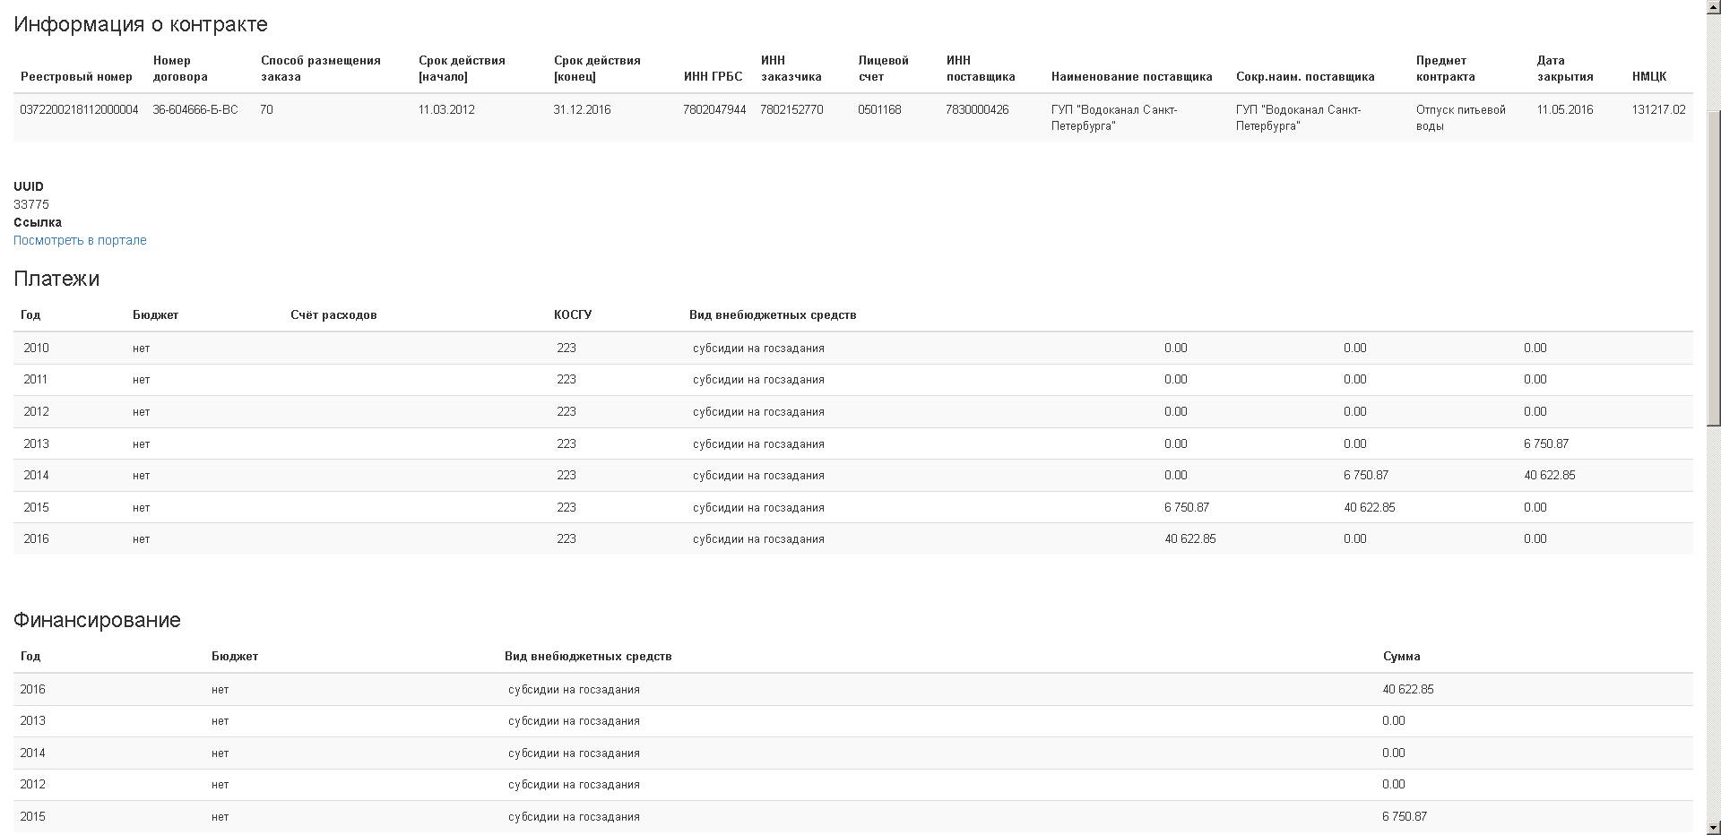Click the UUID value 33775

point(31,204)
